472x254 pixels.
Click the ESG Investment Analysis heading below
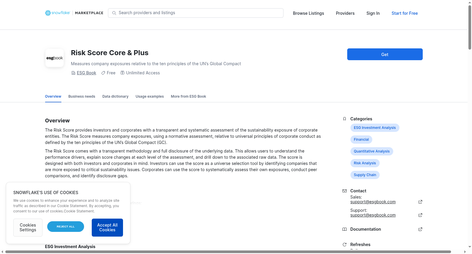(x=70, y=247)
